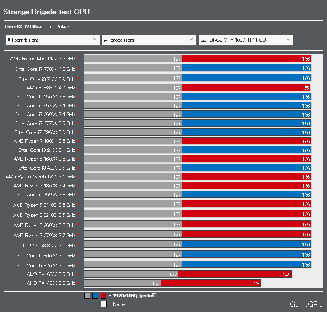The width and height of the screenshot is (327, 312).
Task: Remove Intel Core i7-5960X row via red X
Action: coord(79,132)
